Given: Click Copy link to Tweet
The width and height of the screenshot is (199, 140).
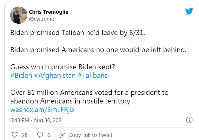Looking at the screenshot, I should 90,135.
